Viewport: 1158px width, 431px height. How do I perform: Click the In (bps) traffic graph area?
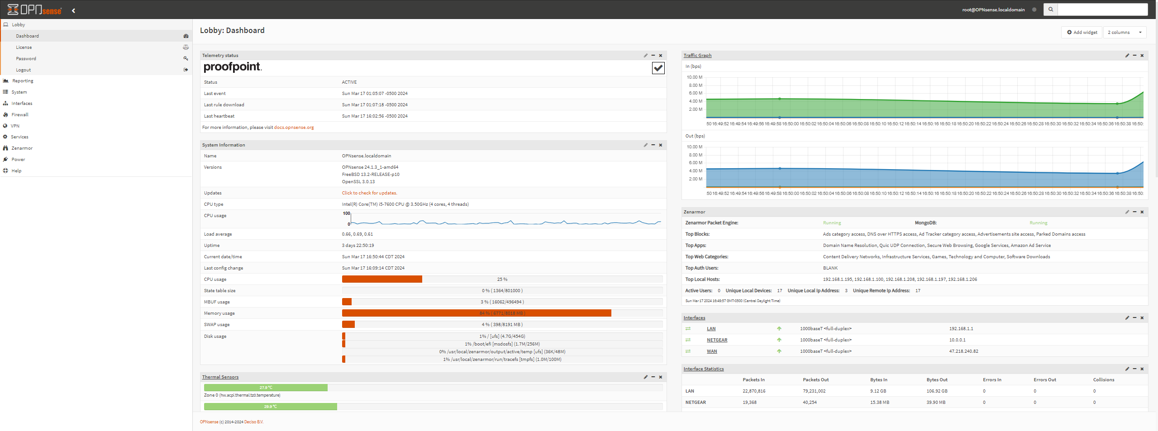pyautogui.click(x=924, y=98)
